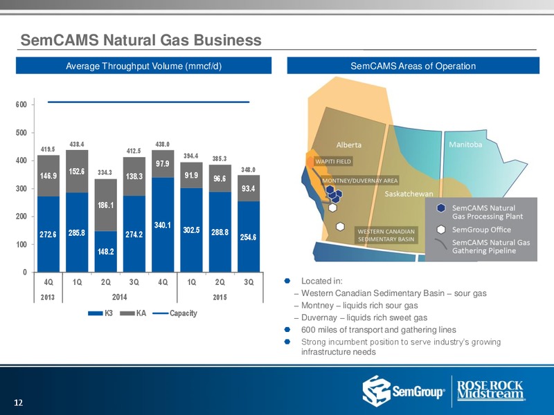
Task: Click the 148.2 bar value
Action: (106, 252)
